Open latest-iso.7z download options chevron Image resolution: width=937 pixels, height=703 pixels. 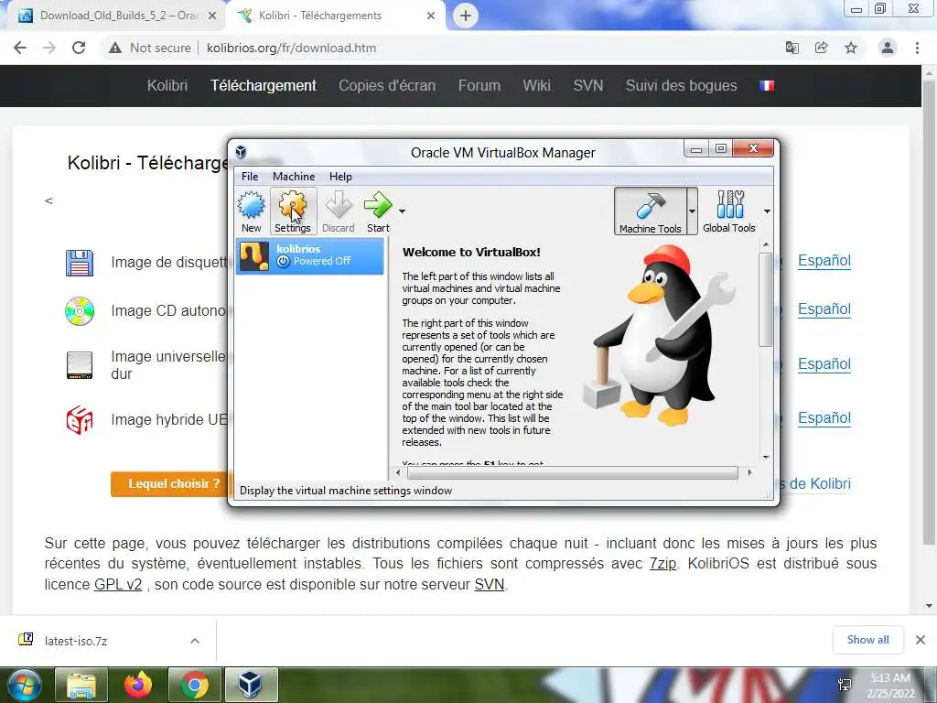point(195,641)
